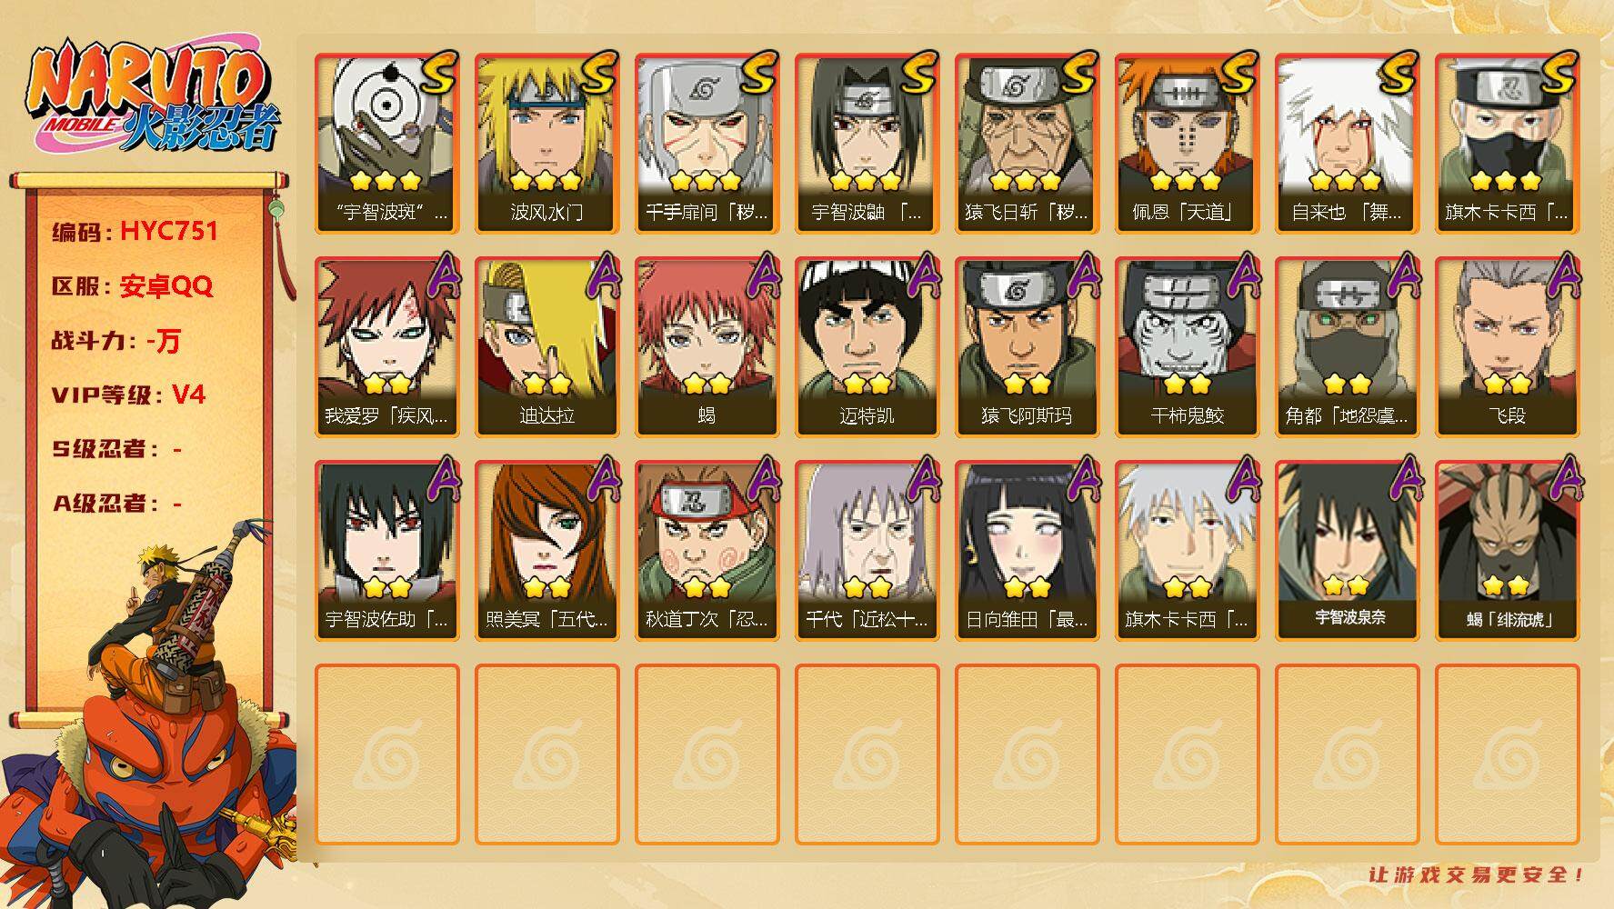Viewport: 1614px width, 909px height.
Task: Select the red-haired 蝎 ninja card
Action: point(707,347)
